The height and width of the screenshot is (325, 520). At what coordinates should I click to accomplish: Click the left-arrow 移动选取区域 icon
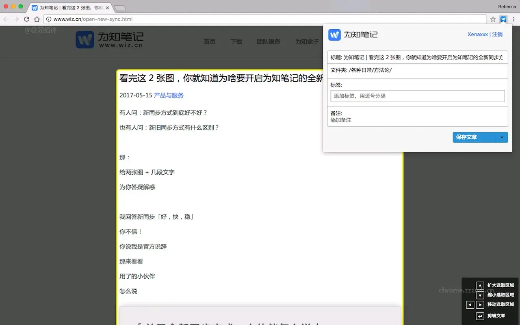470,304
